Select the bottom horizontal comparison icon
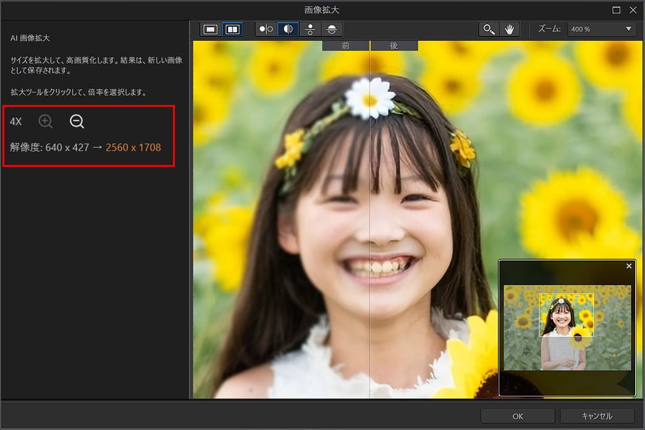 pos(332,28)
